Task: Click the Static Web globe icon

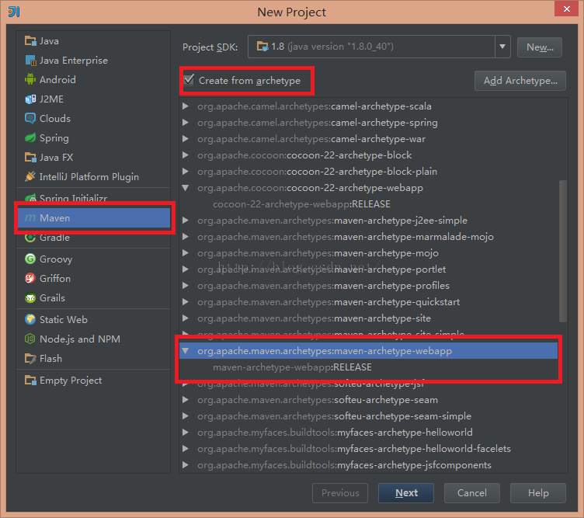Action: coord(30,319)
